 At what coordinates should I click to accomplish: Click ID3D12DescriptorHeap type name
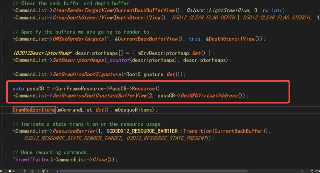click(x=42, y=53)
